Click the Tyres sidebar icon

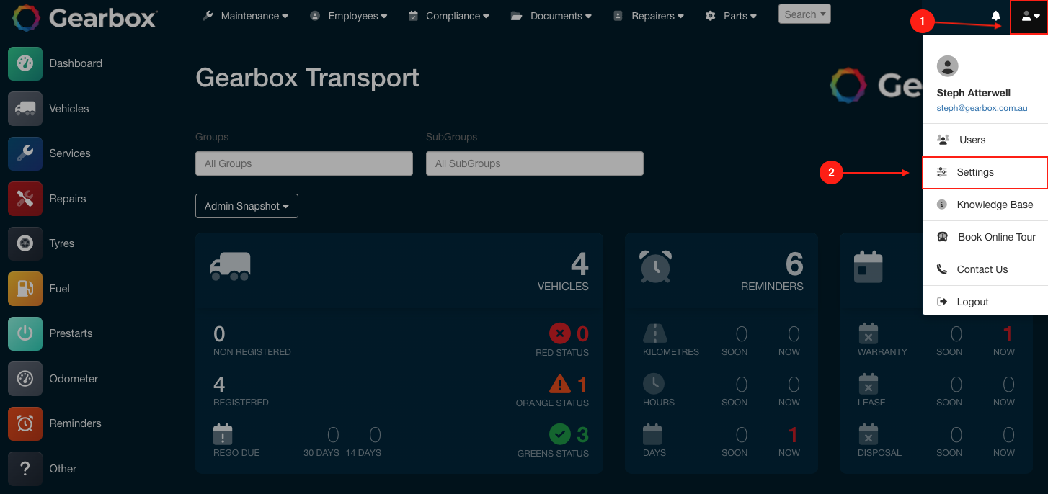25,243
